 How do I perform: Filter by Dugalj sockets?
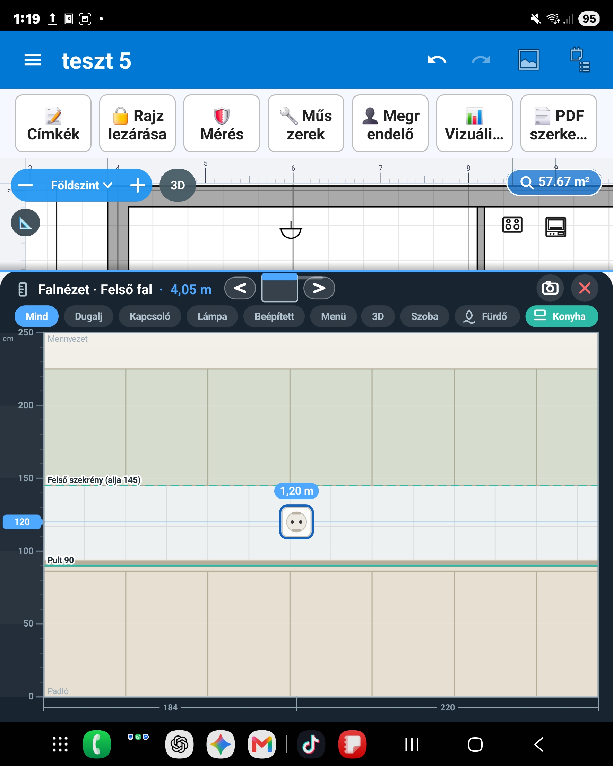click(x=88, y=316)
